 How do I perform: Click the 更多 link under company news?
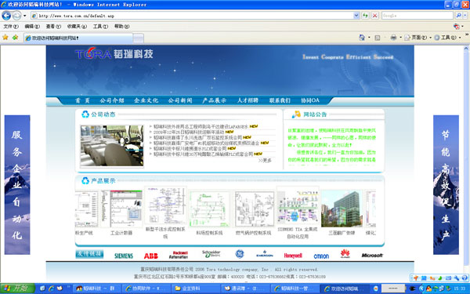tap(265, 161)
